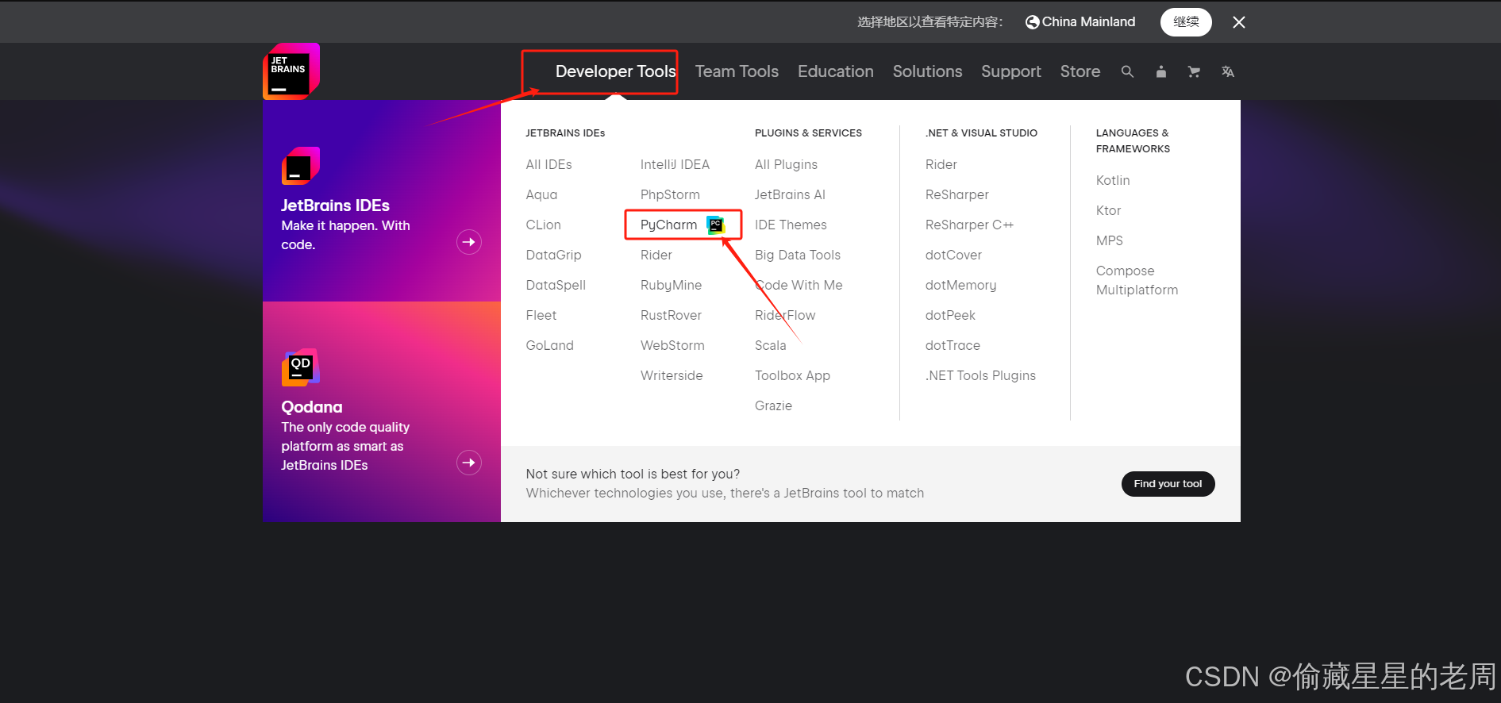Click the arrow in Qodana card
Viewport: 1501px width, 703px height.
pyautogui.click(x=469, y=463)
